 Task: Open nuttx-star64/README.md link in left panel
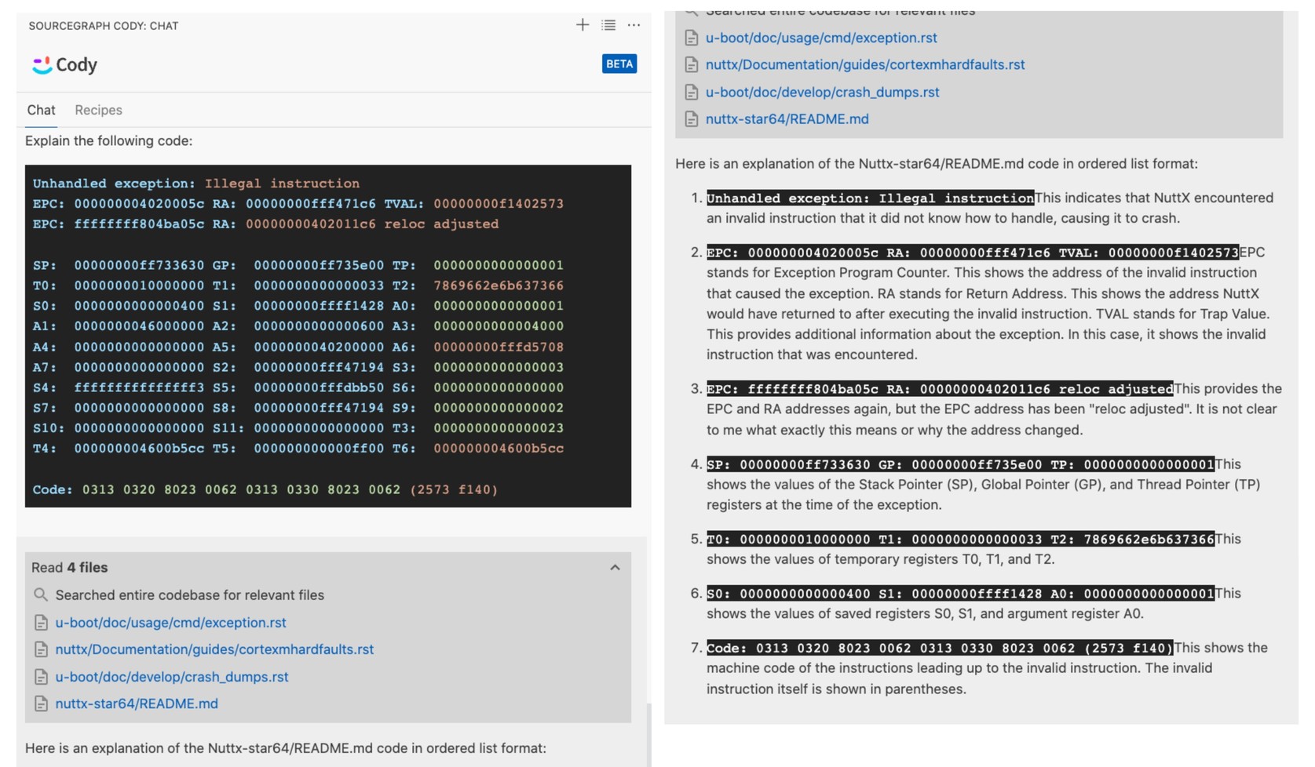click(137, 703)
